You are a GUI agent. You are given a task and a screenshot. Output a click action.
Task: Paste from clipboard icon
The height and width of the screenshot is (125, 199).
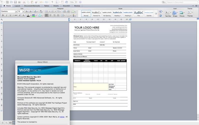click(32, 2)
